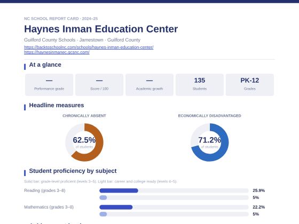299x224 pixels.
Task: Click the Mathematics (grades 3–8) label
Action: (x=49, y=207)
